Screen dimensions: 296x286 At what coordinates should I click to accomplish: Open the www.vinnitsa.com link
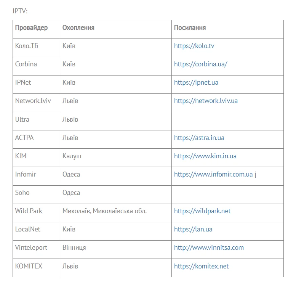(209, 247)
